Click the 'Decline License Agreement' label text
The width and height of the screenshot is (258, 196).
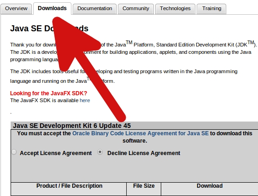click(144, 153)
